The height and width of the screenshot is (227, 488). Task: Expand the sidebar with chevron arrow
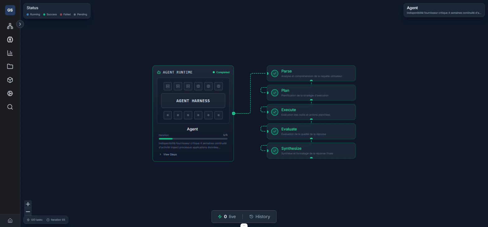click(20, 24)
